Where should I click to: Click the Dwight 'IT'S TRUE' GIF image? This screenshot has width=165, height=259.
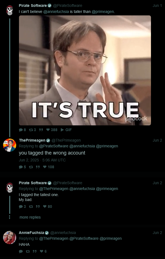point(85,70)
